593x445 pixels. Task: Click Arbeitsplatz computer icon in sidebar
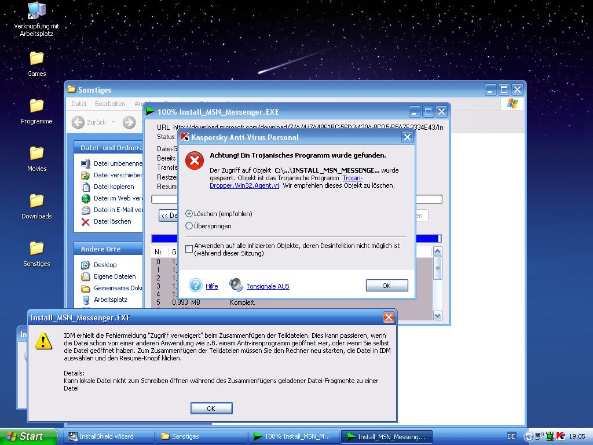click(86, 300)
